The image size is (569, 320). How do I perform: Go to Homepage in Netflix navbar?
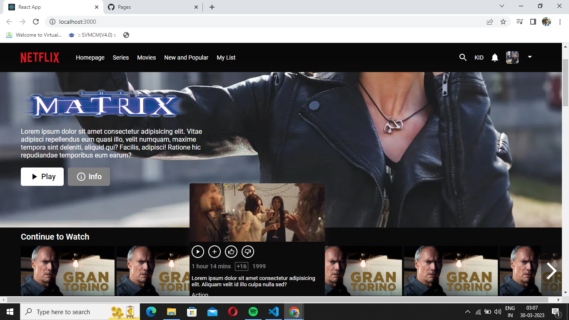pos(90,57)
